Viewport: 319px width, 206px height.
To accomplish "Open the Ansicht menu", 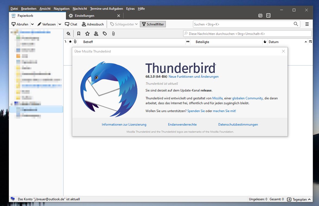I will [45, 8].
